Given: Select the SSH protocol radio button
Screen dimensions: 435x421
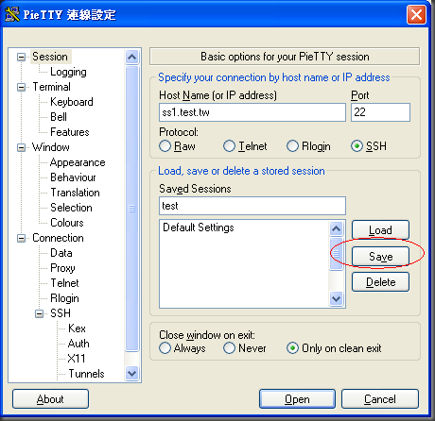Looking at the screenshot, I should 357,146.
